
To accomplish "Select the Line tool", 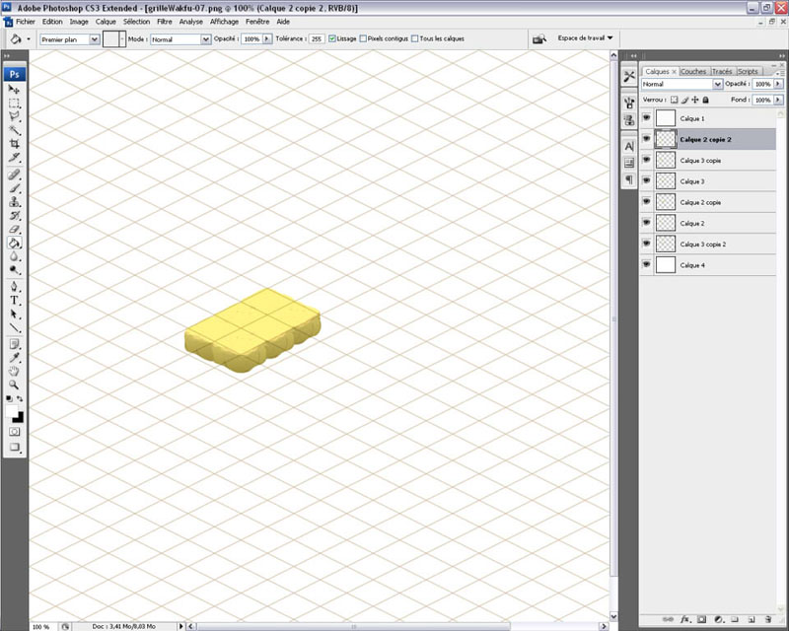I will 14,327.
